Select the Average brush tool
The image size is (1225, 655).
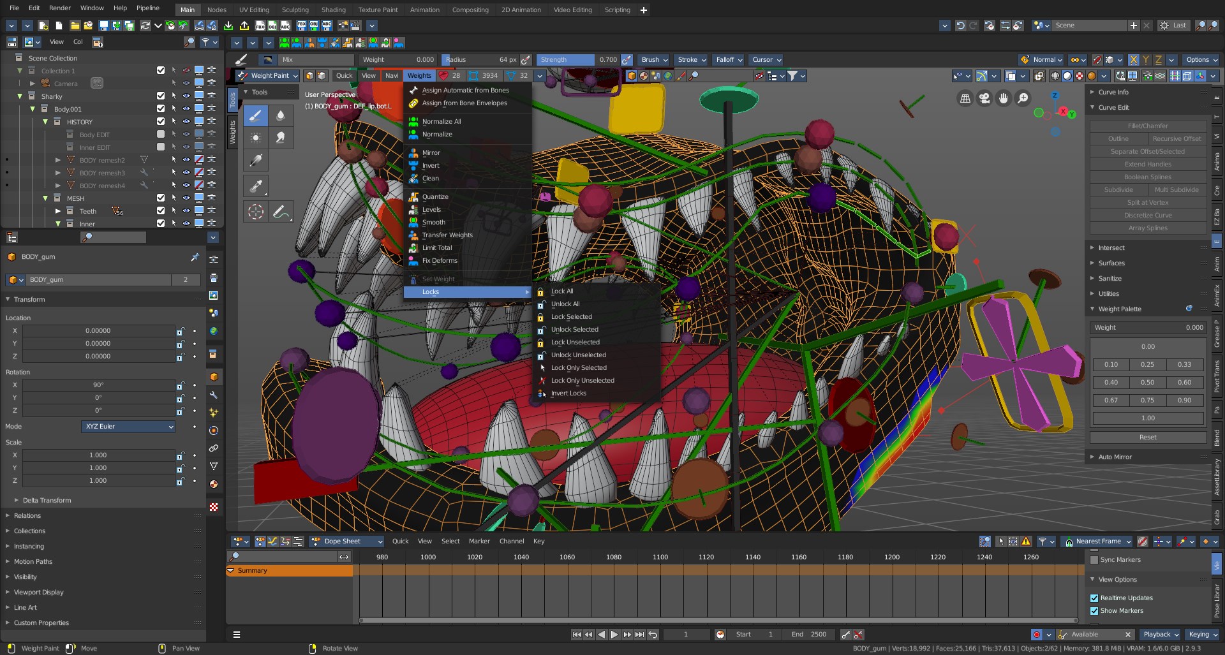click(x=256, y=138)
